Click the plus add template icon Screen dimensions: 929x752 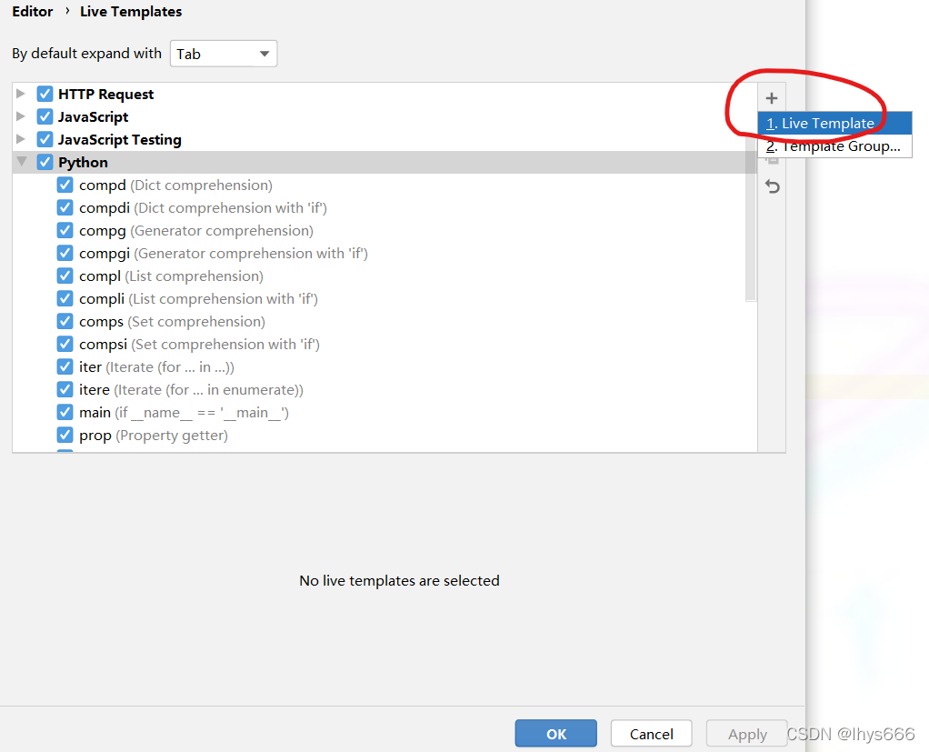pyautogui.click(x=772, y=98)
